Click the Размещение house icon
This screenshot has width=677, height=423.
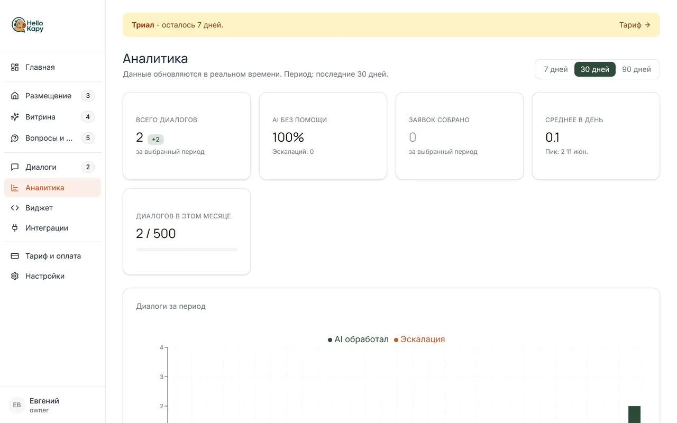coord(15,96)
